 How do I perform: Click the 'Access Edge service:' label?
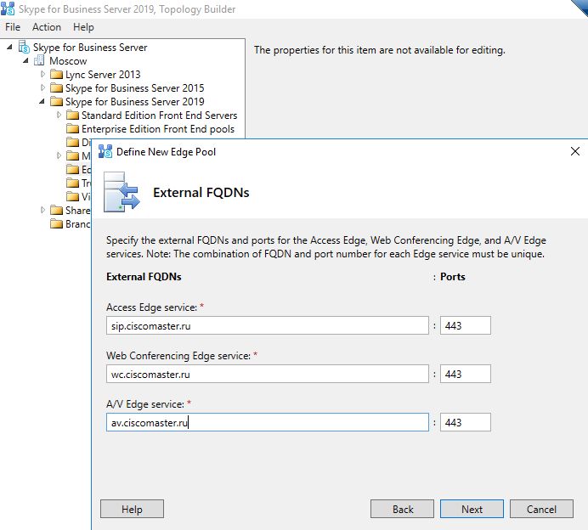pyautogui.click(x=151, y=307)
